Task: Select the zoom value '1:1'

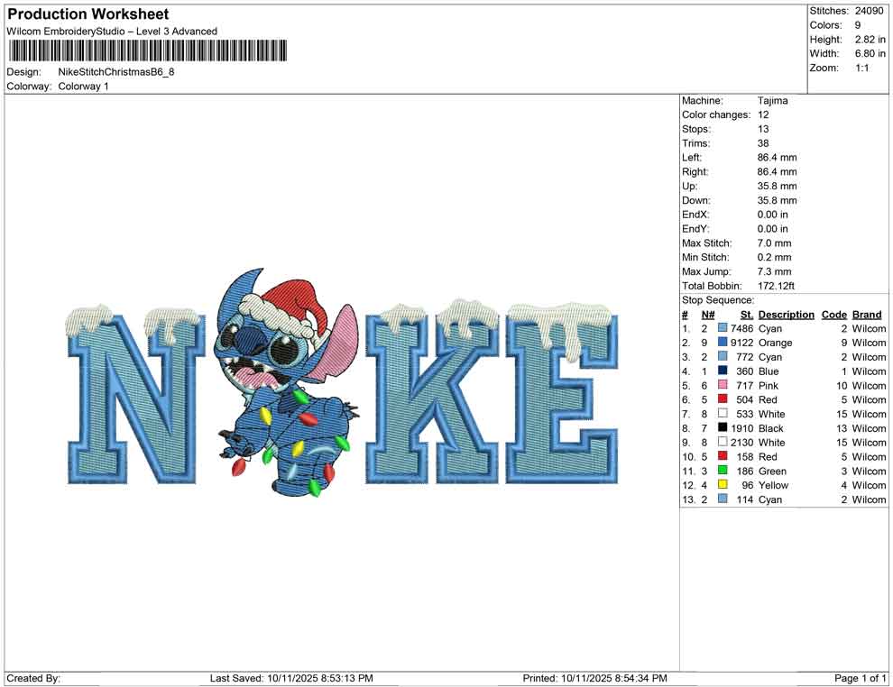Action: point(862,68)
